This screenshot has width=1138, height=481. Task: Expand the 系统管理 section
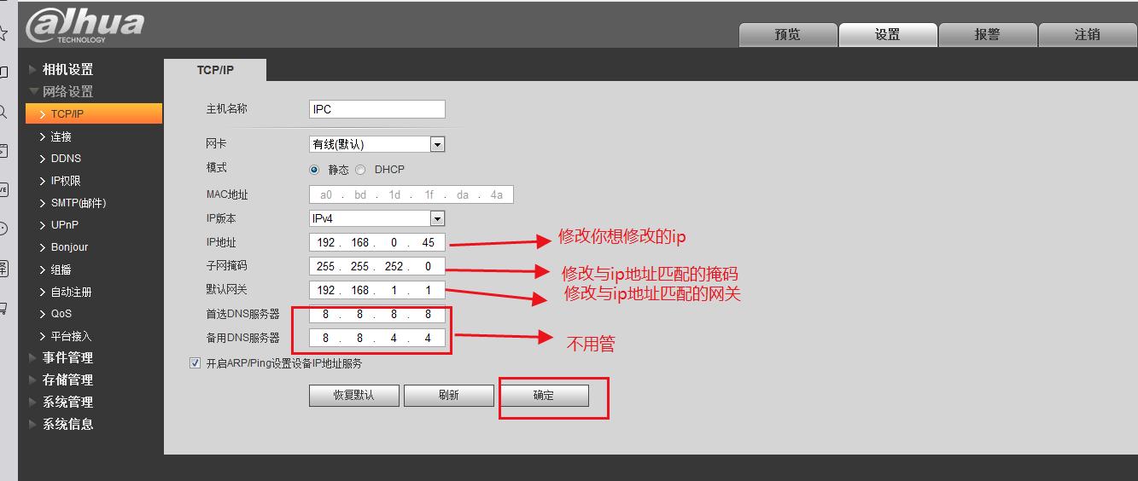[67, 403]
